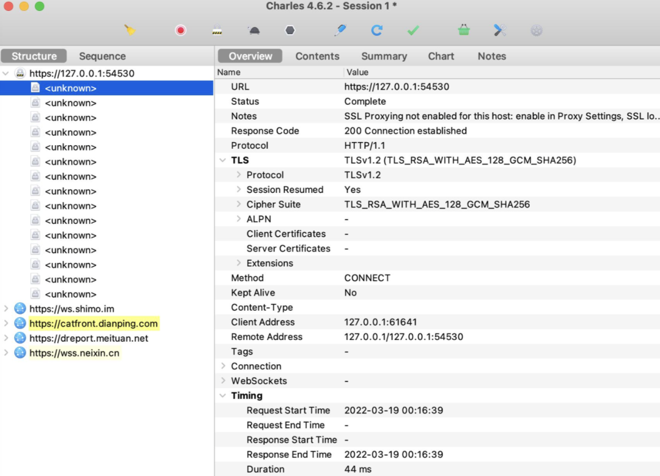Select the highlighted first <unknown> request
Viewport: 660px width, 476px height.
[106, 88]
